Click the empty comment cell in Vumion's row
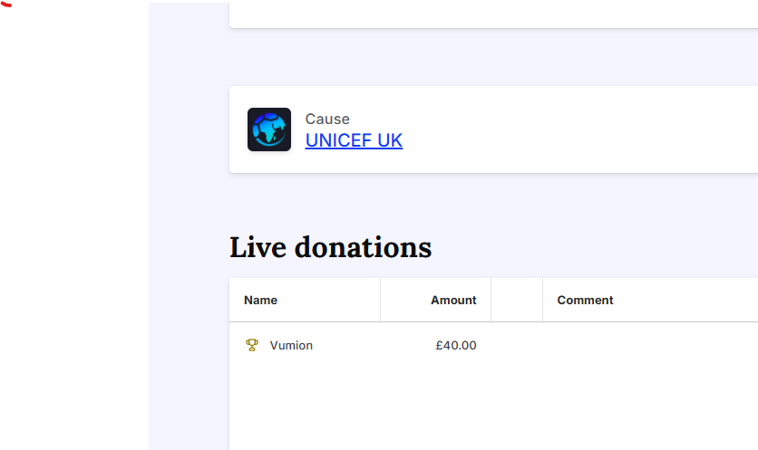Image resolution: width=758 pixels, height=450 pixels. [650, 345]
